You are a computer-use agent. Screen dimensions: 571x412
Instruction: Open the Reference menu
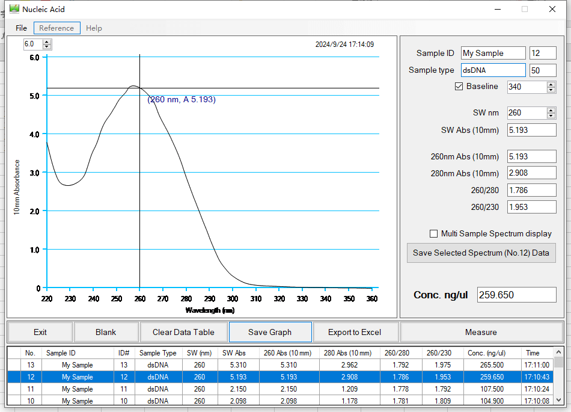[x=56, y=28]
